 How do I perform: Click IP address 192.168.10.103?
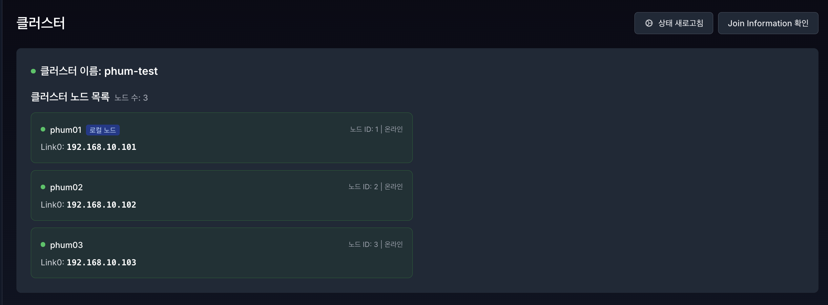101,263
